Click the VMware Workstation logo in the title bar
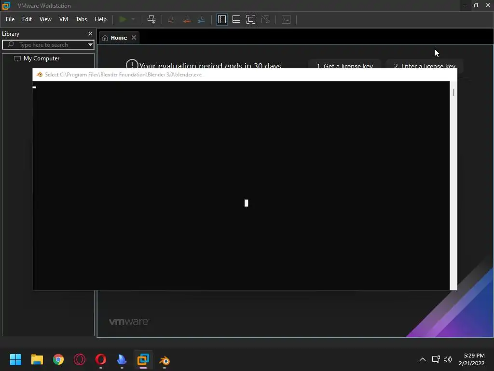 pos(6,5)
